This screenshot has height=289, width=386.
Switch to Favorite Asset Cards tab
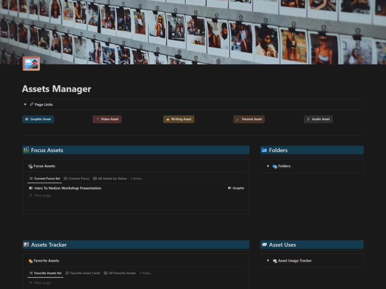(x=83, y=273)
